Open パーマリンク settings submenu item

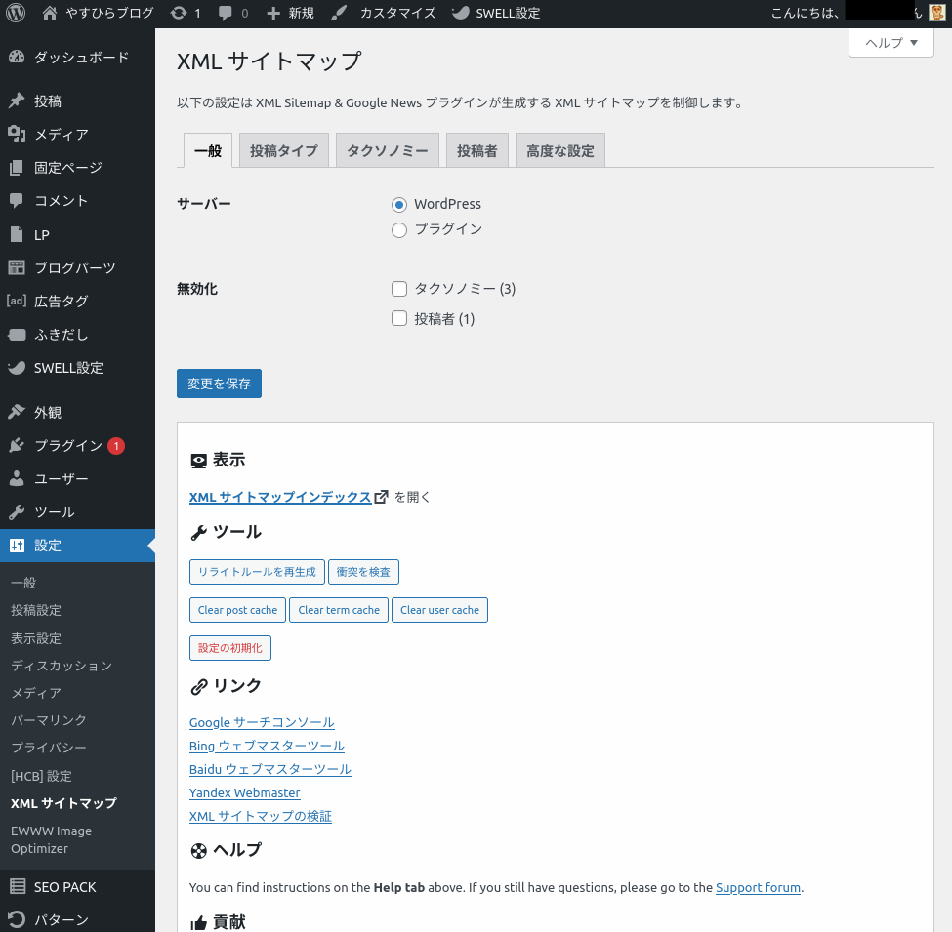[x=49, y=720]
